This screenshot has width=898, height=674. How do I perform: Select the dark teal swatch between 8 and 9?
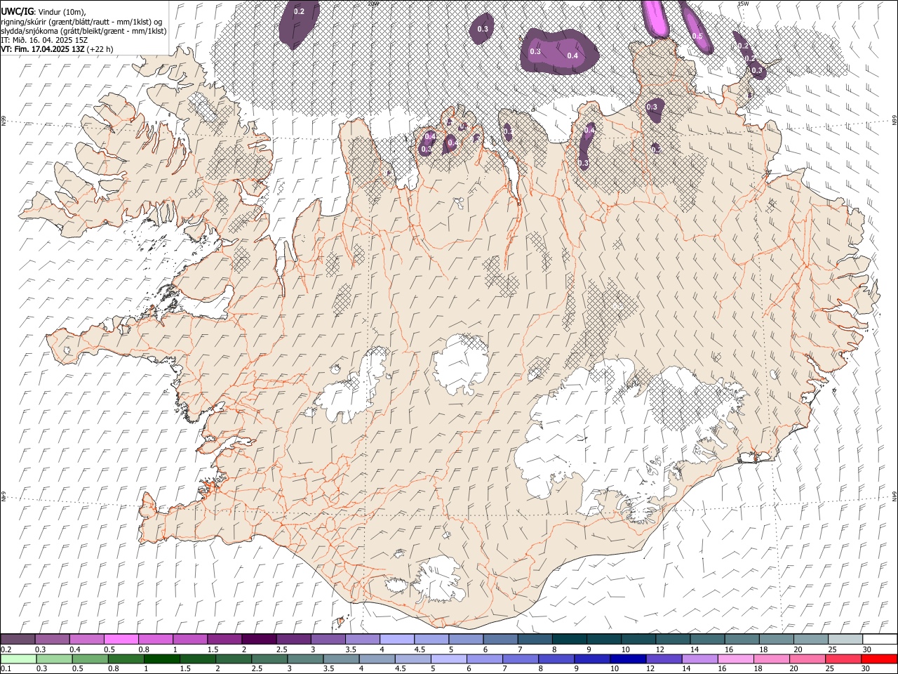570,639
